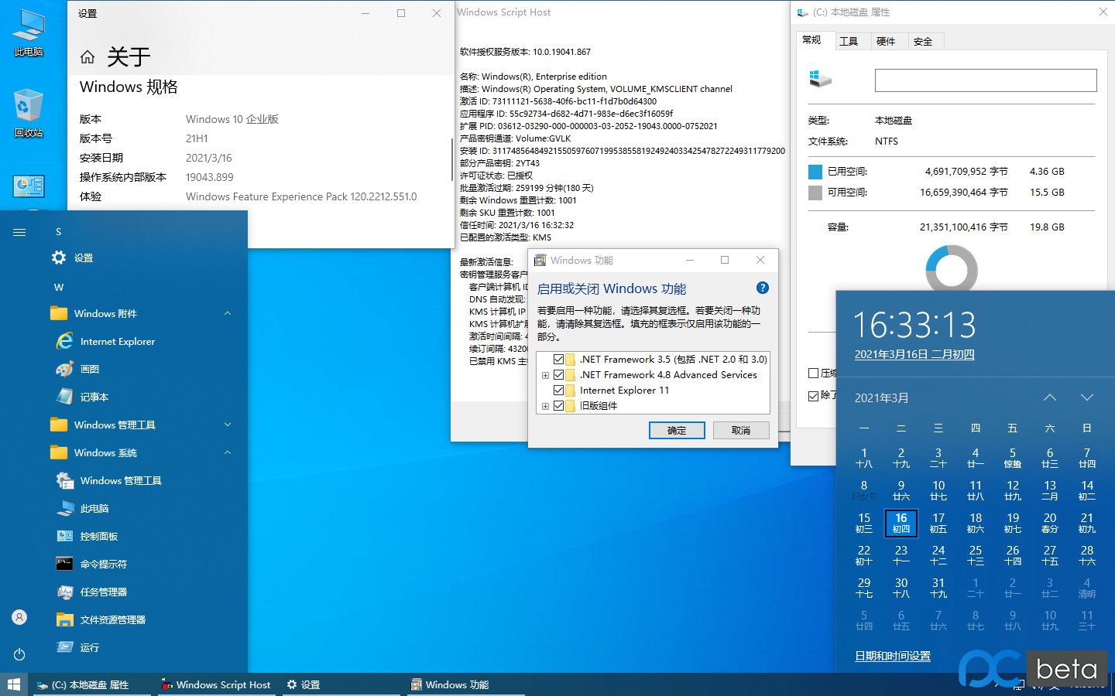The height and width of the screenshot is (696, 1115).
Task: Click the date 2021年3月16日 二月初四 link
Action: point(914,354)
